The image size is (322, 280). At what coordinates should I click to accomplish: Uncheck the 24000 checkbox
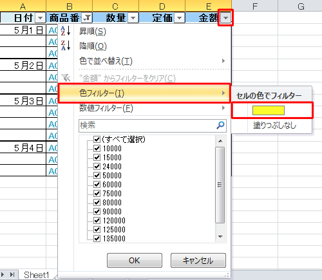[97, 167]
